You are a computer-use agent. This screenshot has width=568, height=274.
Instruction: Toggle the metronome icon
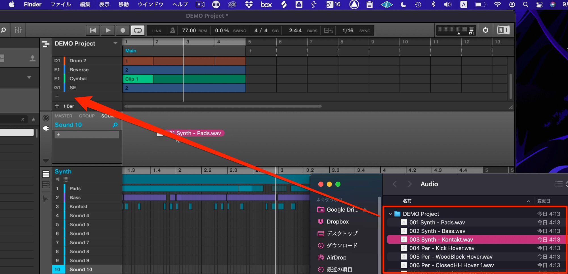(172, 30)
